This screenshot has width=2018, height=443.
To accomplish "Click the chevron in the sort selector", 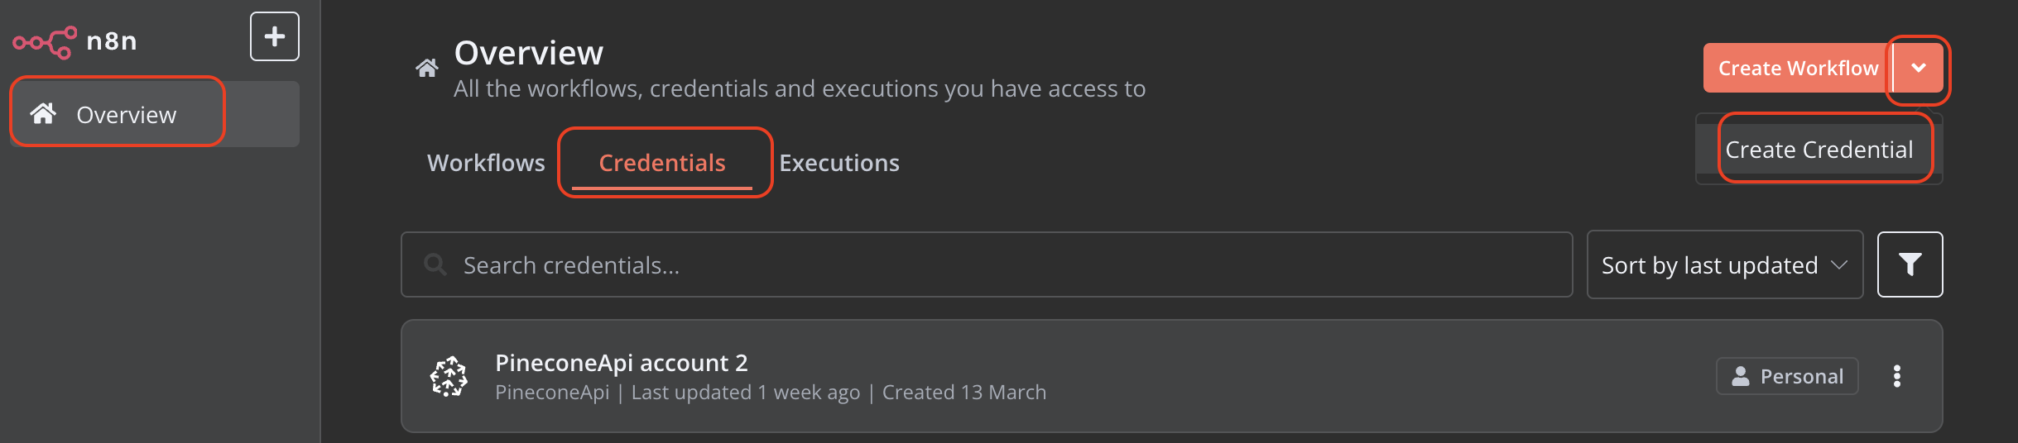I will tap(1839, 265).
